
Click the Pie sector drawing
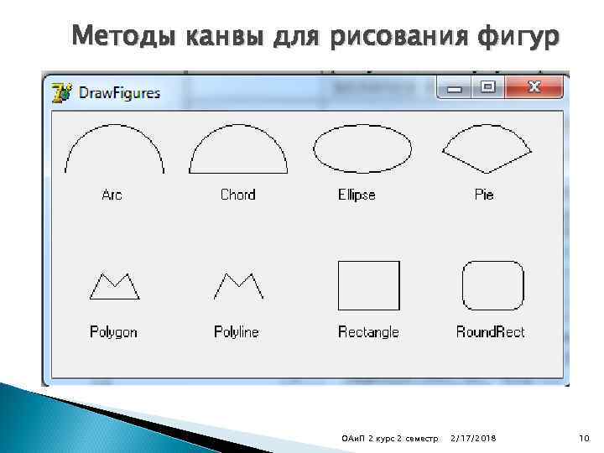(x=487, y=148)
